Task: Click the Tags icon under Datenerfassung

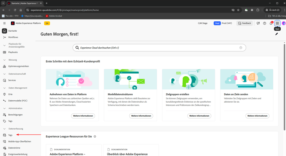Action: coord(4,135)
